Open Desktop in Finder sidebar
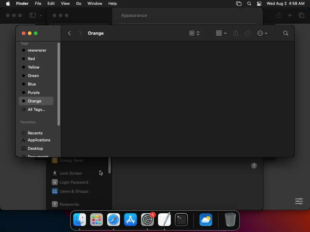This screenshot has height=232, width=310. (36, 148)
